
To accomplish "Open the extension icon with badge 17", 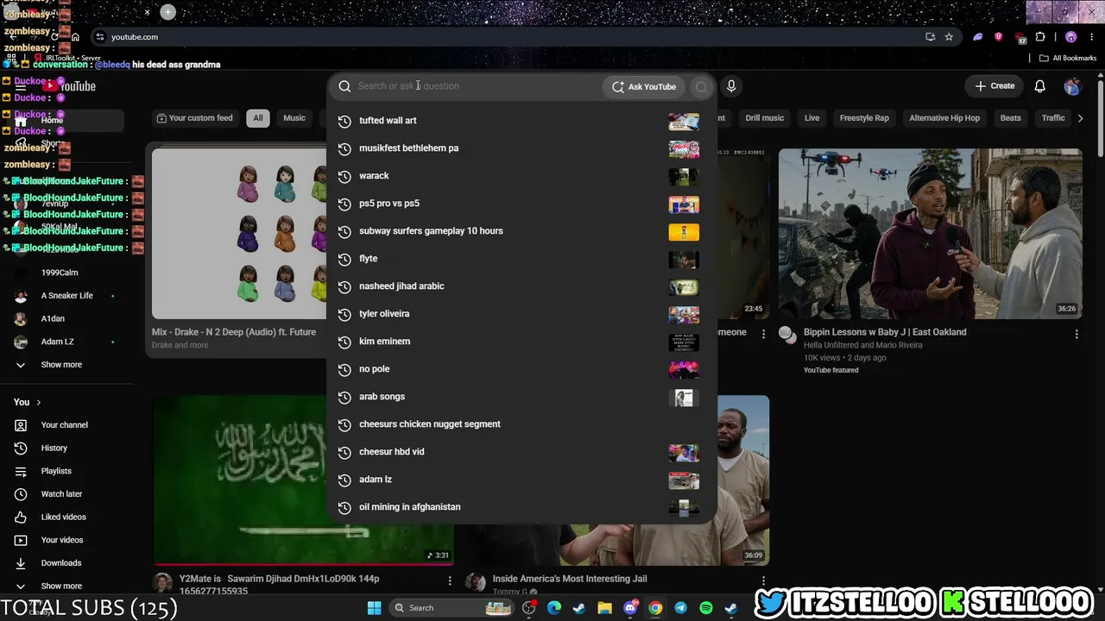I will point(1020,37).
